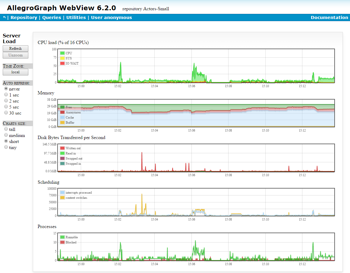Screen dimensions: 350x273
Task: Open the Repository menu
Action: tap(24, 17)
